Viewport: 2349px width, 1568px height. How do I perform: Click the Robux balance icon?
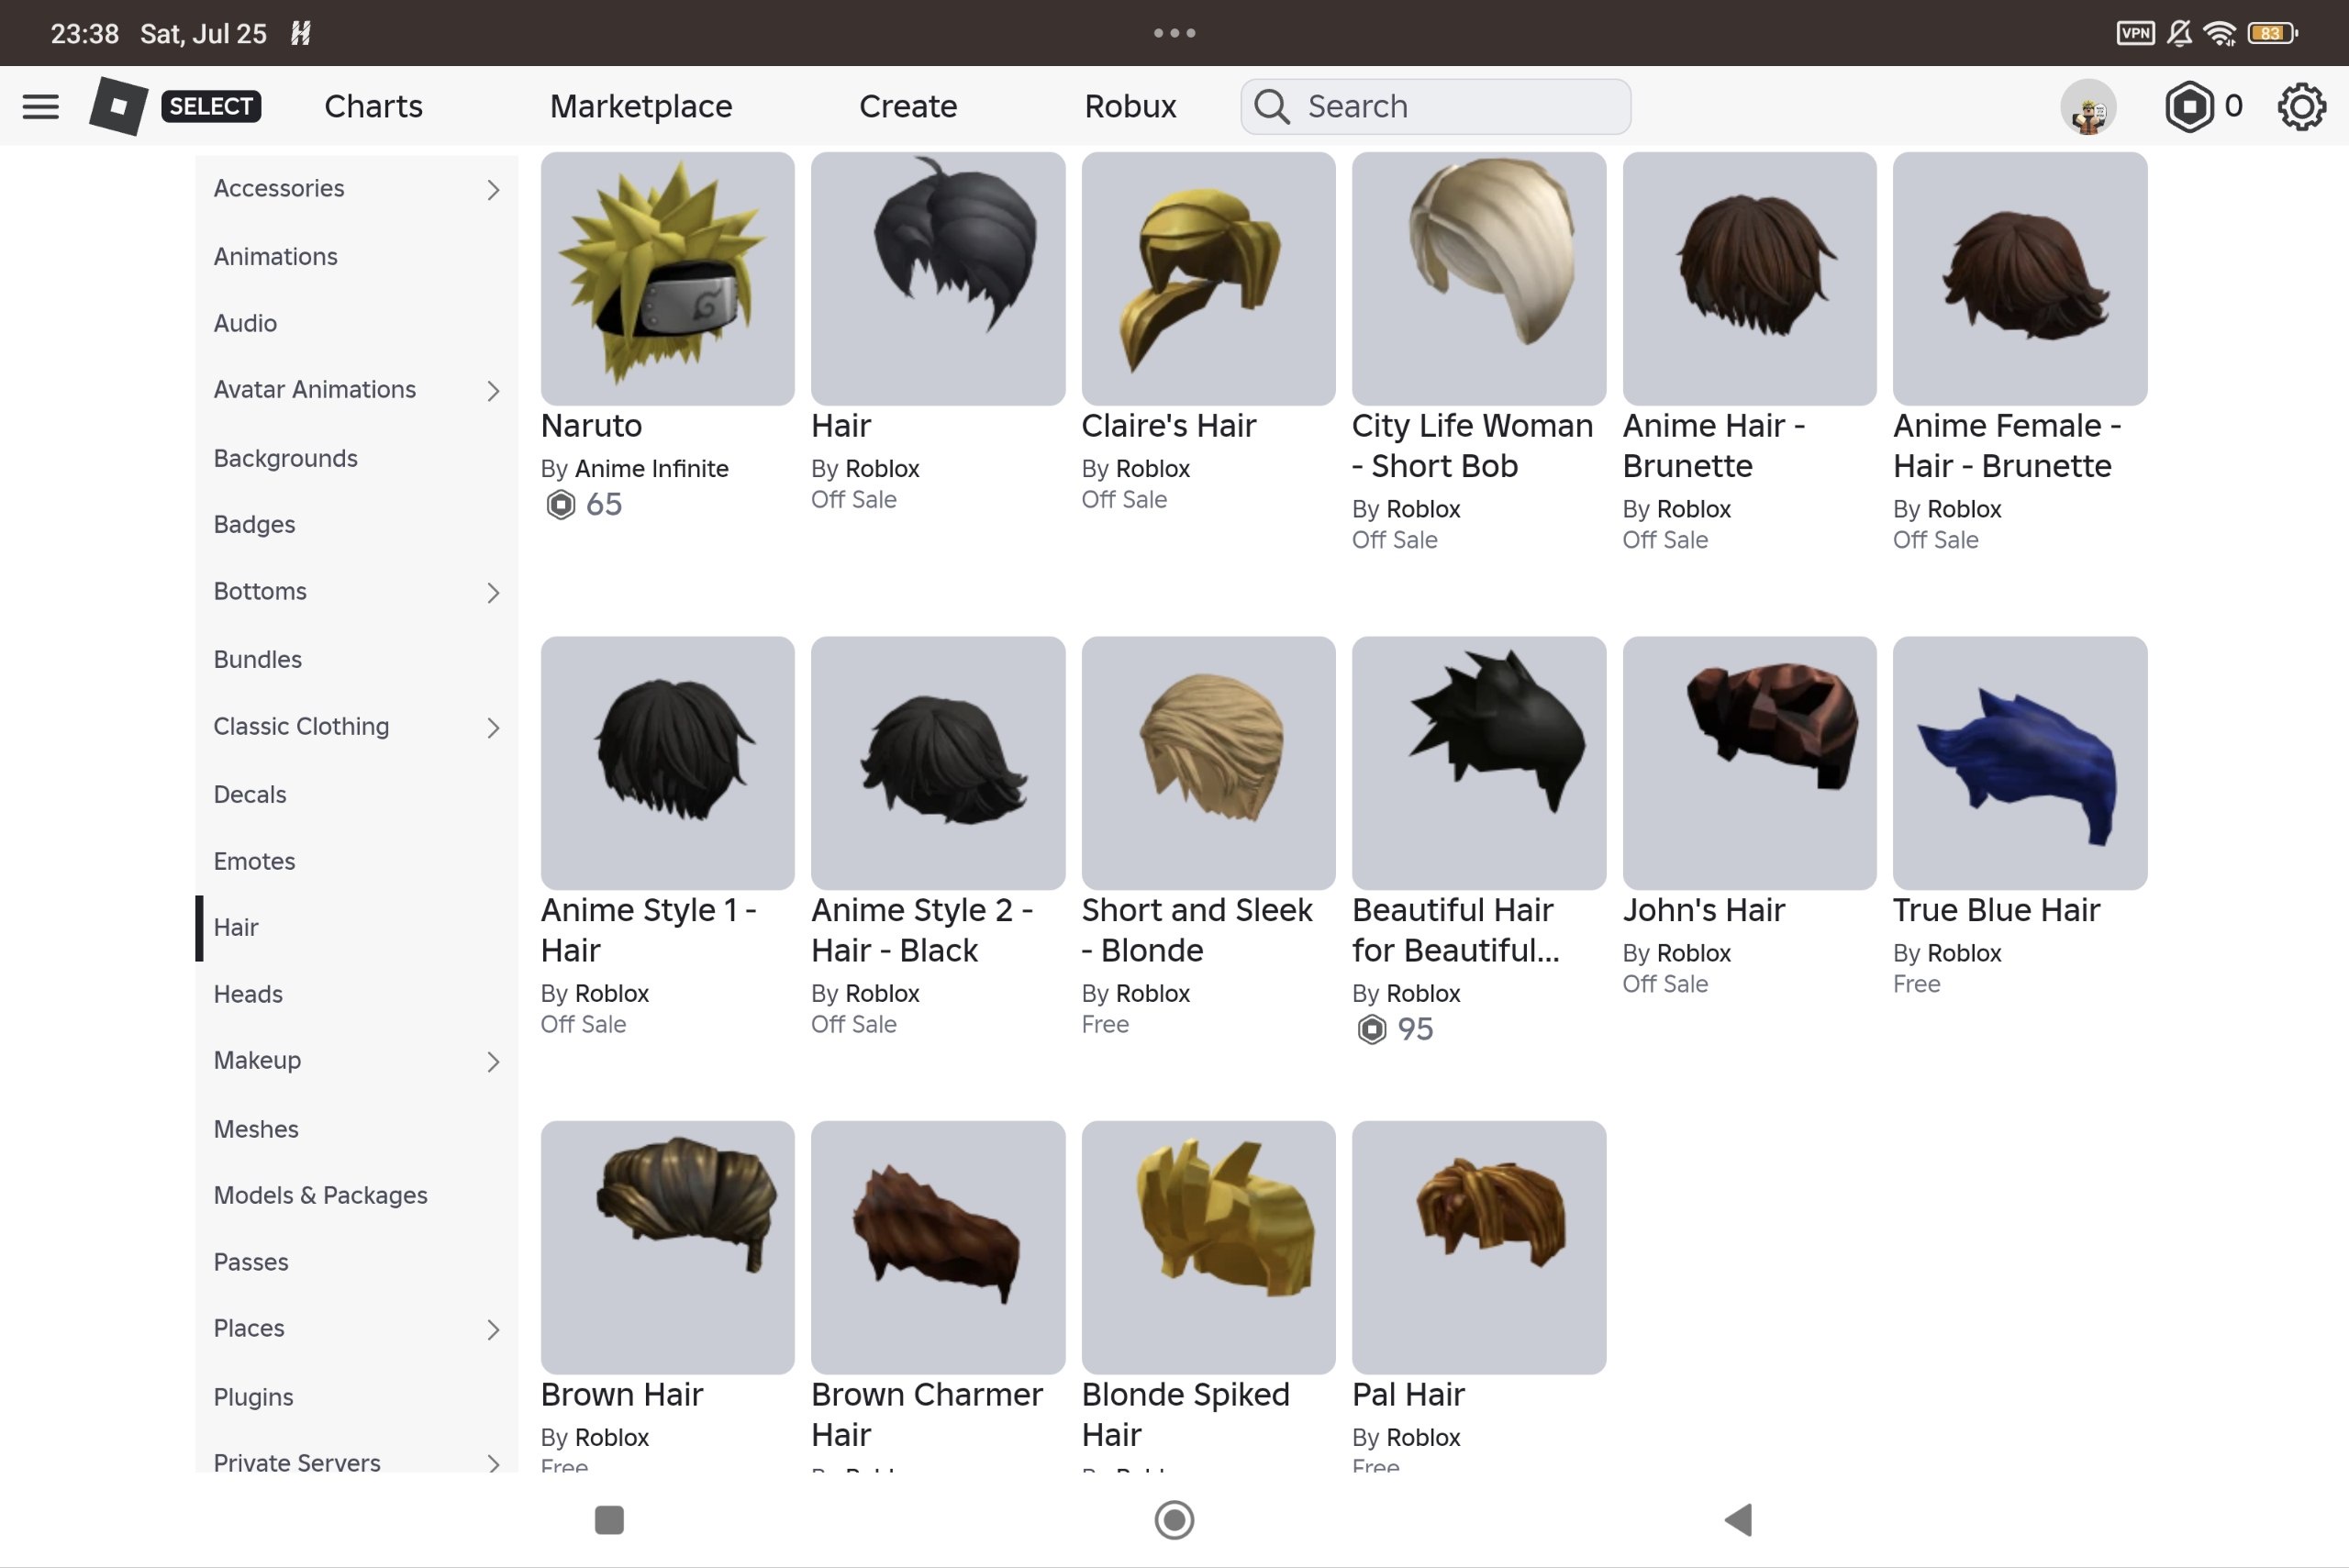click(x=2189, y=106)
